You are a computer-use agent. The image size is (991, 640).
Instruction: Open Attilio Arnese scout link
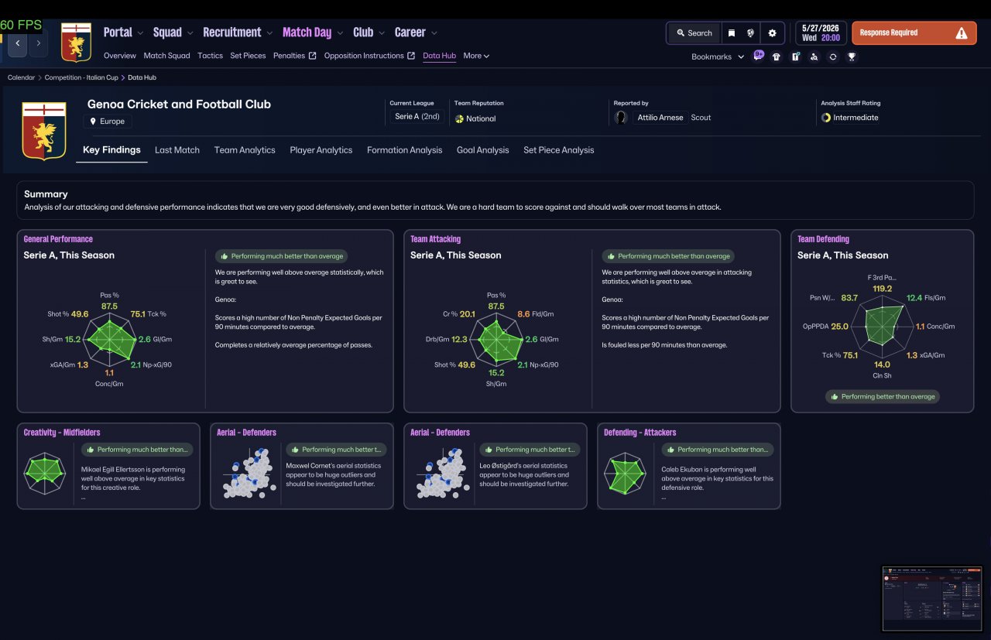tap(660, 118)
